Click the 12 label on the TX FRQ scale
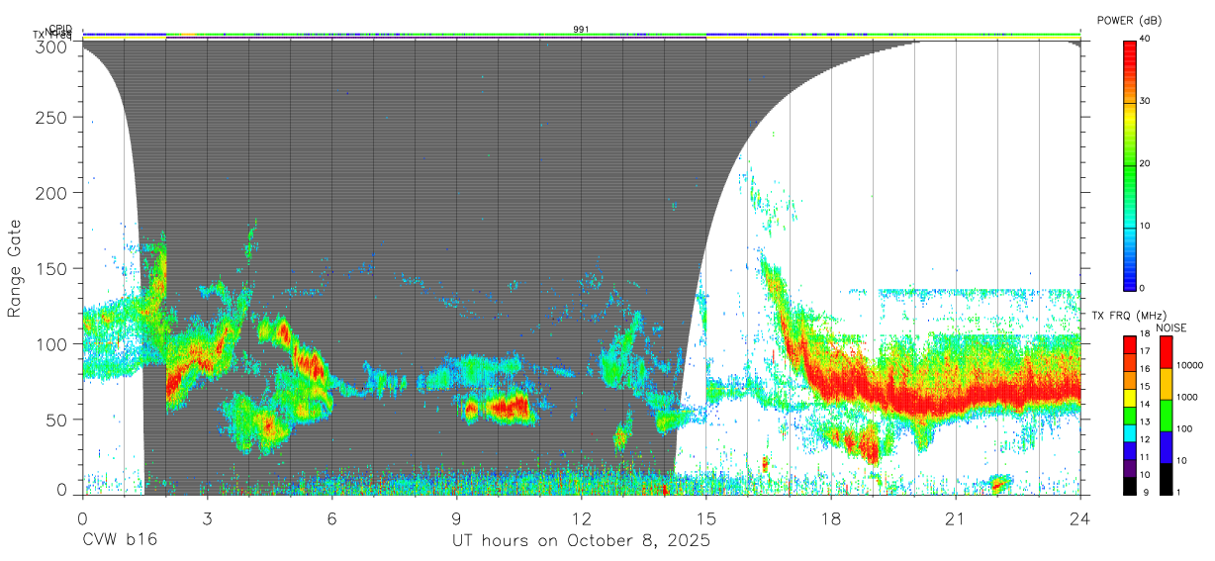Viewport: 1215px width, 561px height. [x=1145, y=439]
